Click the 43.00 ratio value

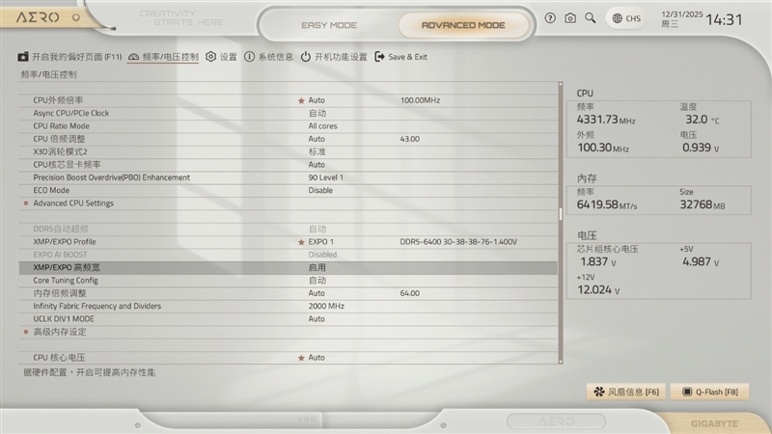click(x=409, y=139)
